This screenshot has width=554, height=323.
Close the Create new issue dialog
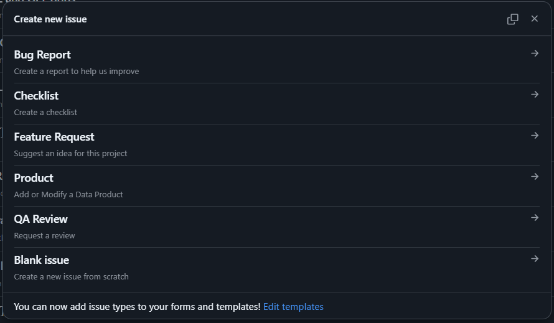coord(535,19)
